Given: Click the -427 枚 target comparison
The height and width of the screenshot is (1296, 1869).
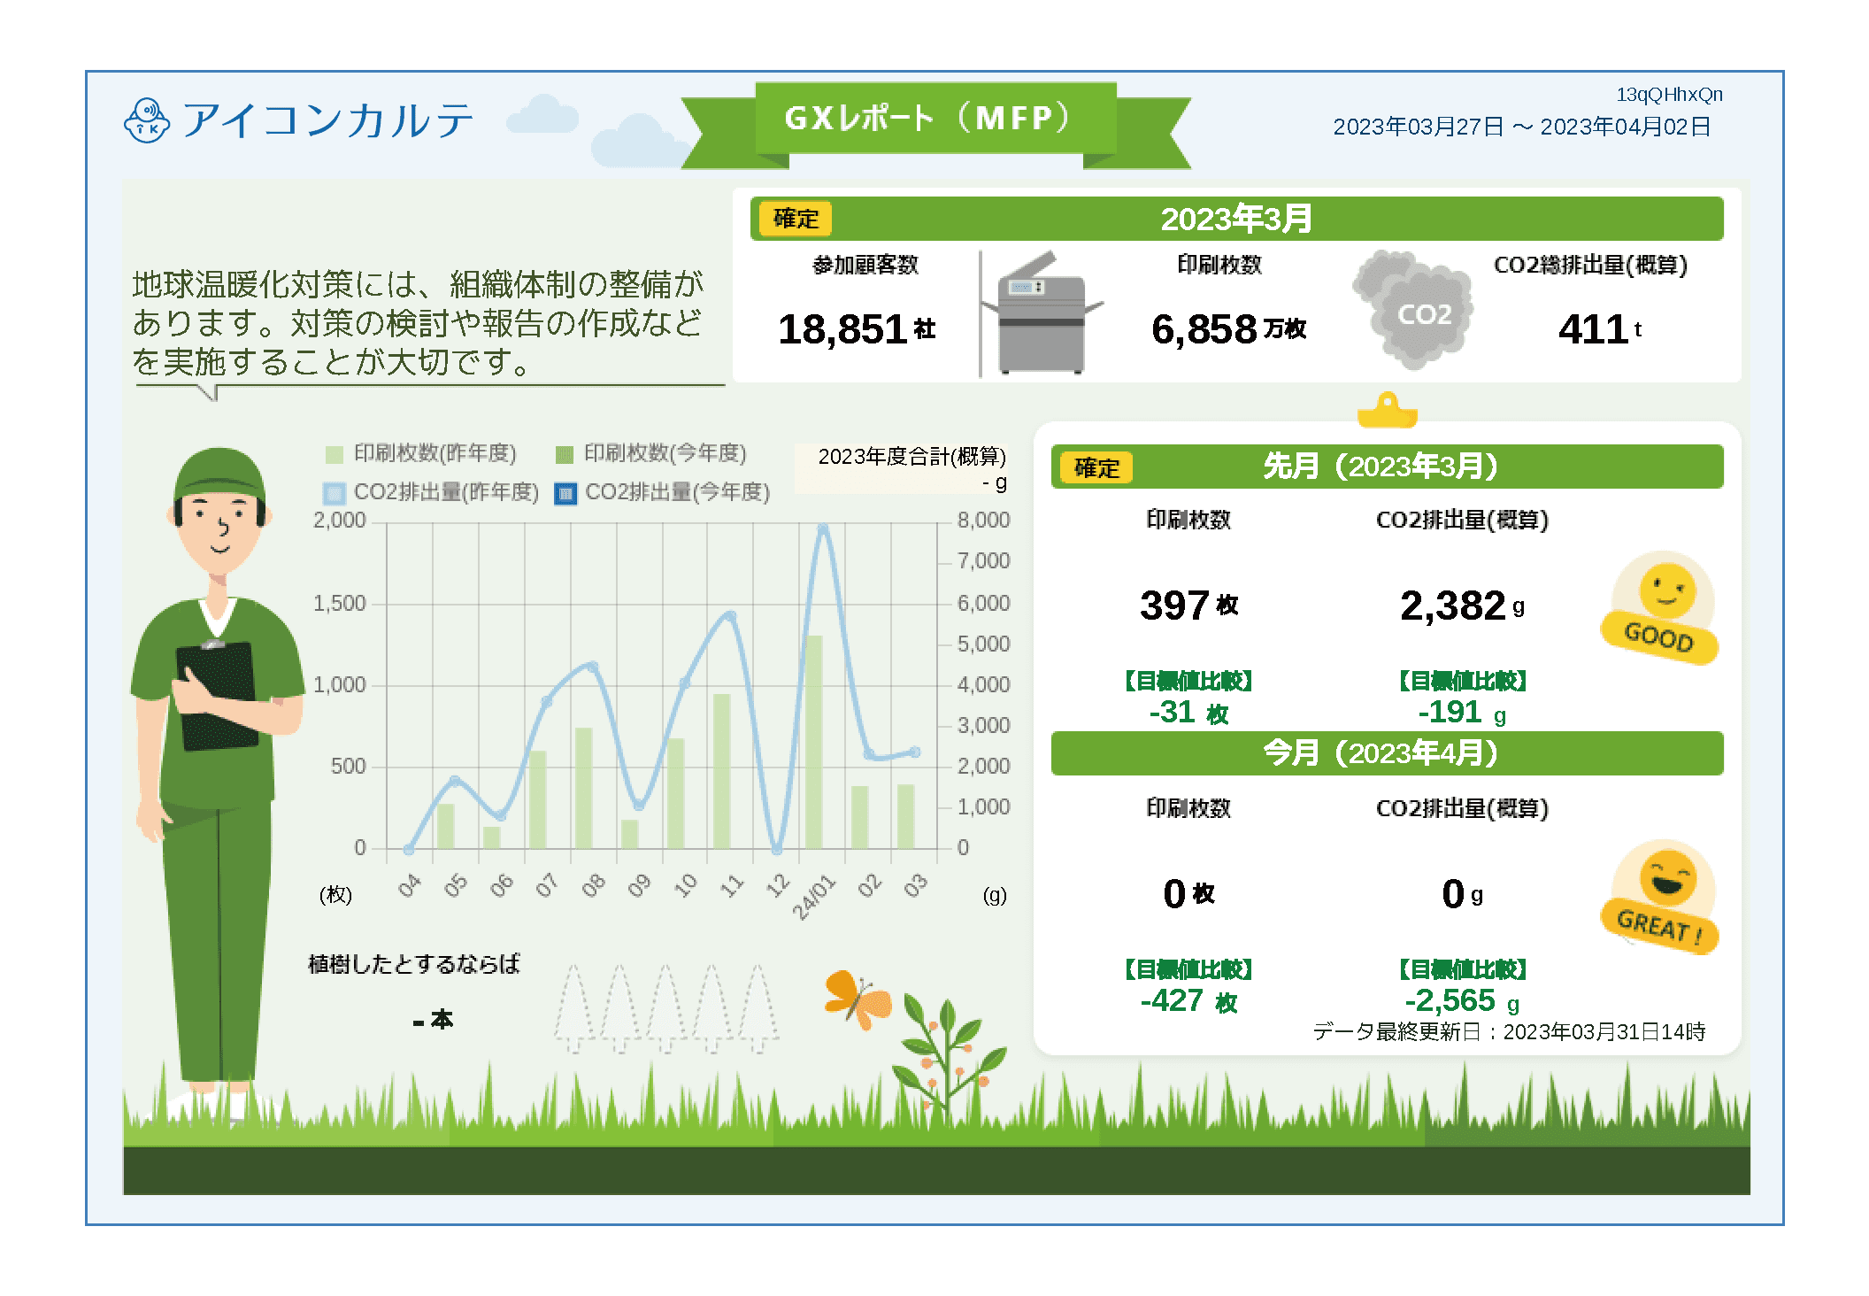Looking at the screenshot, I should click(x=1188, y=1000).
